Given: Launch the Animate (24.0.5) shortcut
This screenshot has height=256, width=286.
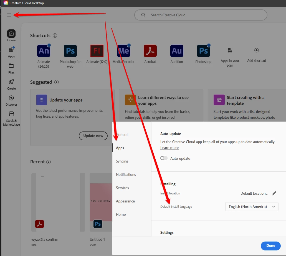Looking at the screenshot, I should pyautogui.click(x=44, y=51).
